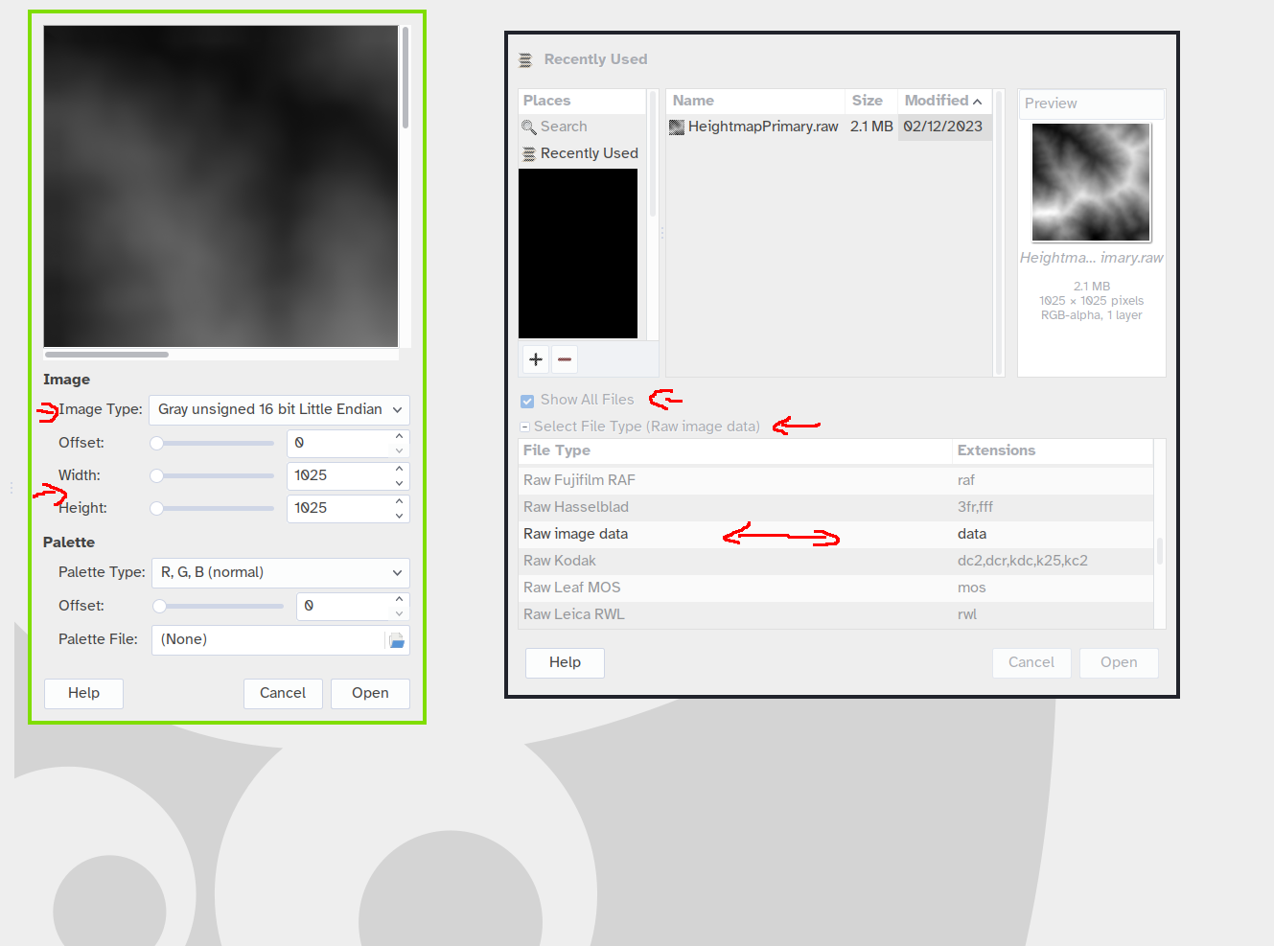This screenshot has width=1274, height=946.
Task: Collapse the Select File Type expander
Action: click(525, 427)
